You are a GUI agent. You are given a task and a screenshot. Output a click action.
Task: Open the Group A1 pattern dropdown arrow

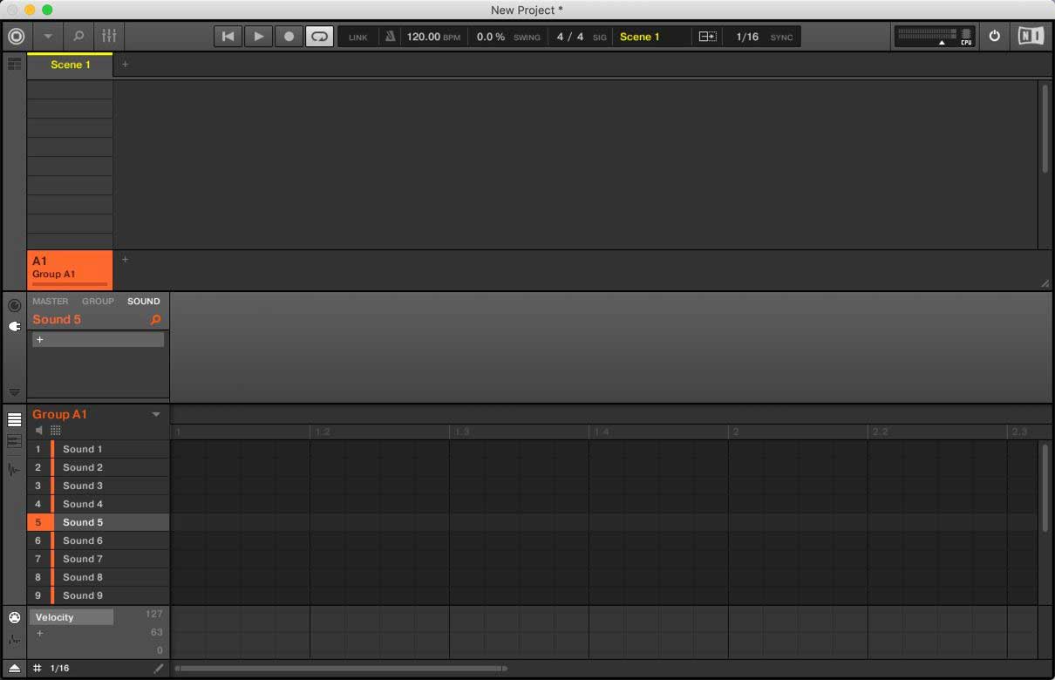pyautogui.click(x=156, y=415)
